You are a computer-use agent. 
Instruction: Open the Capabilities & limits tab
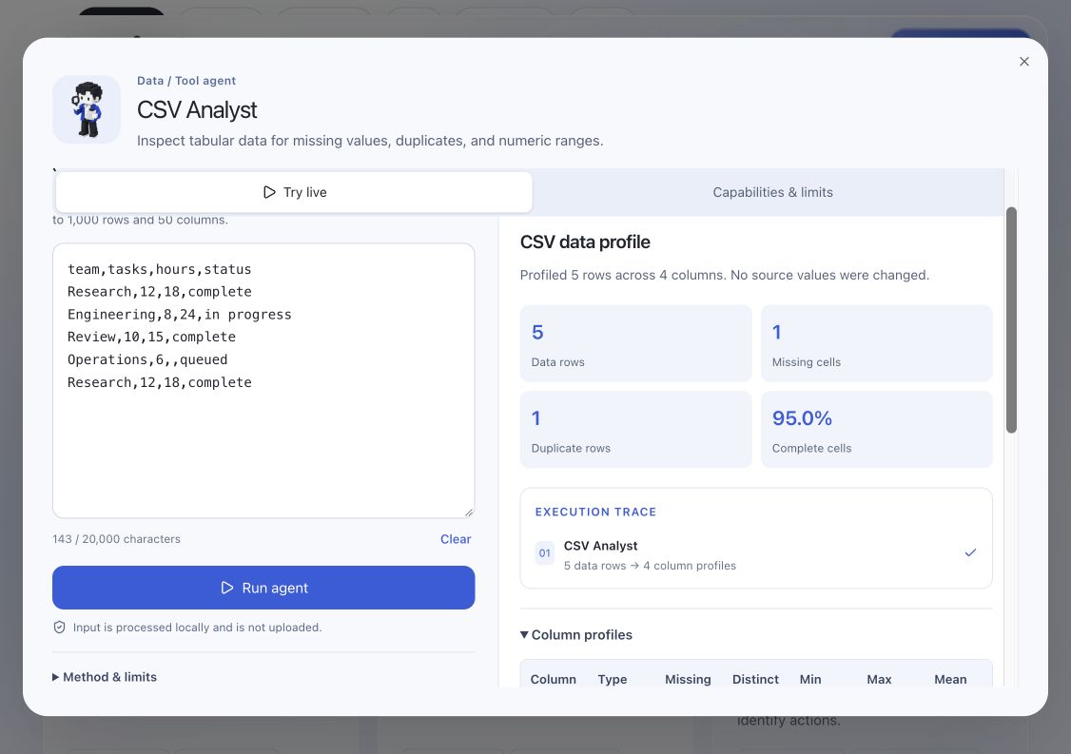point(772,192)
